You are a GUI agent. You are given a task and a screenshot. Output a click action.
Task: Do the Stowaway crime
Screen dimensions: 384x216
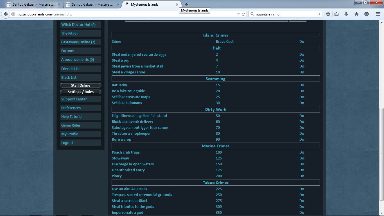click(x=302, y=158)
